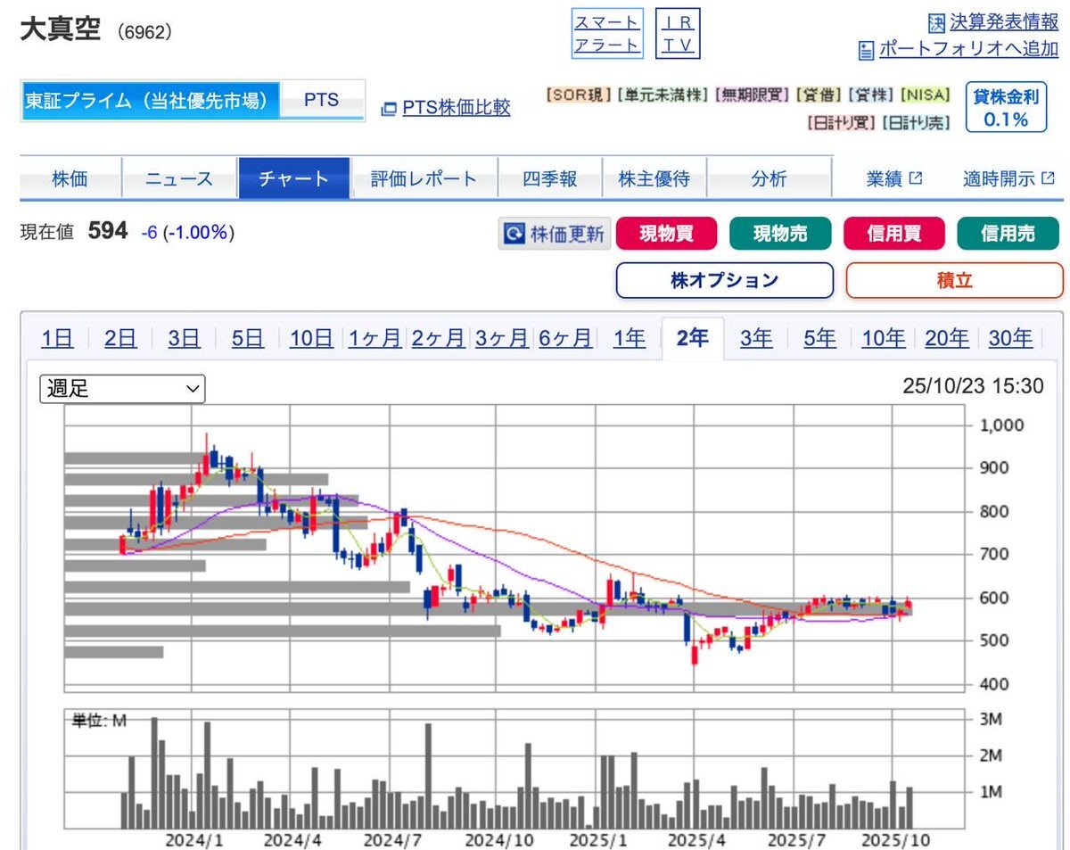
Task: Click the 貸株金利 0.1% box
Action: tap(1006, 108)
